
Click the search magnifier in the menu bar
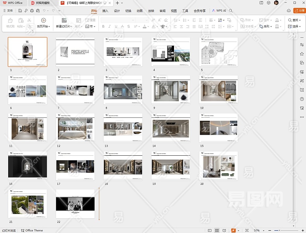coord(231,11)
